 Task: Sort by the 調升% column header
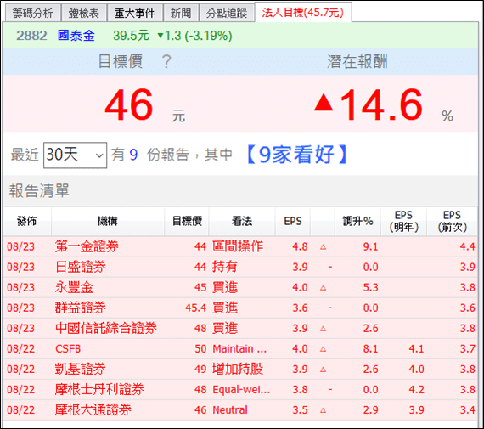click(x=358, y=221)
